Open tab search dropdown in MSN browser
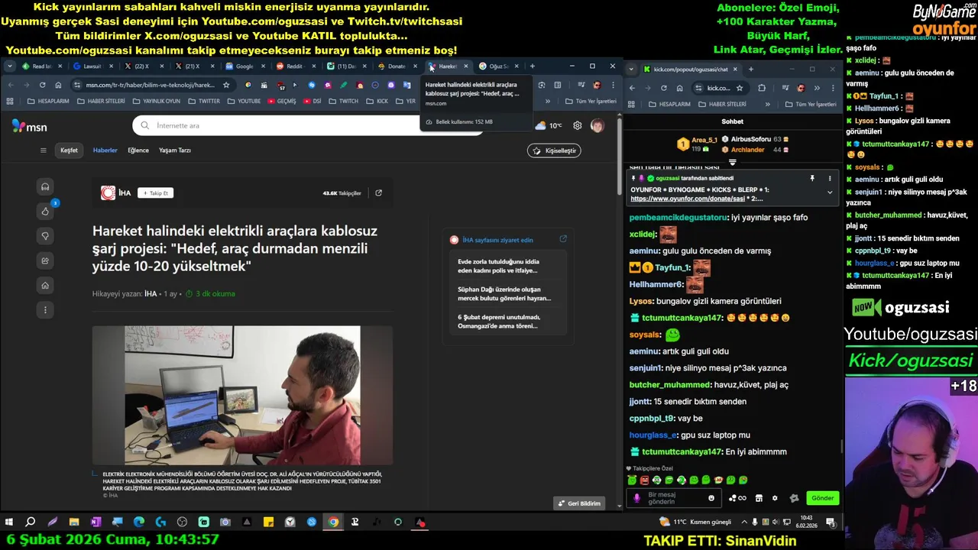This screenshot has width=978, height=550. point(9,66)
